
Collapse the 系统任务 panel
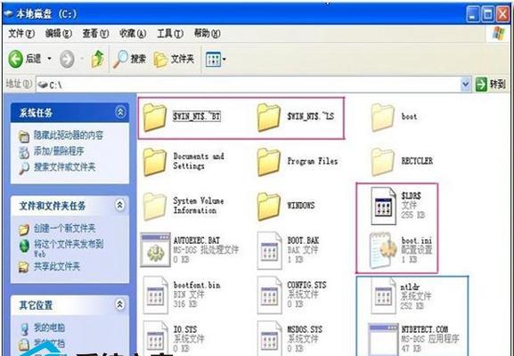120,112
